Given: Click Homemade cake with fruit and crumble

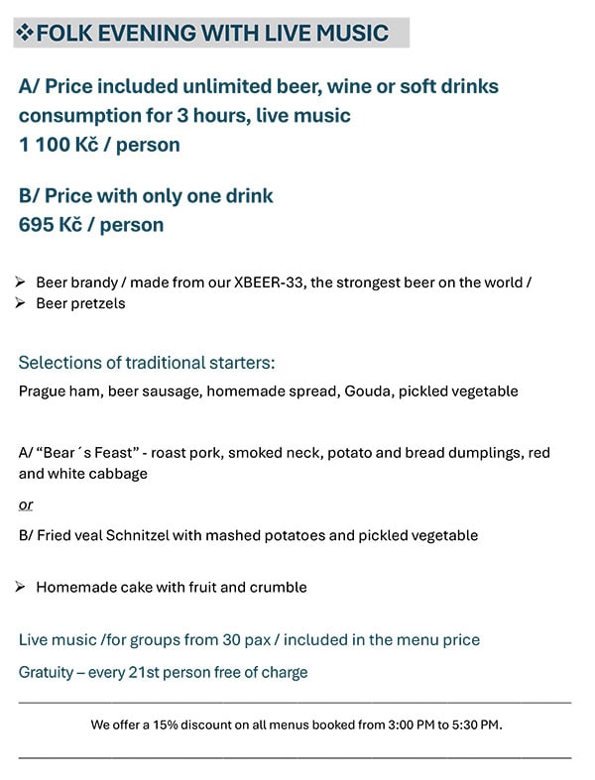Looking at the screenshot, I should click(172, 587).
